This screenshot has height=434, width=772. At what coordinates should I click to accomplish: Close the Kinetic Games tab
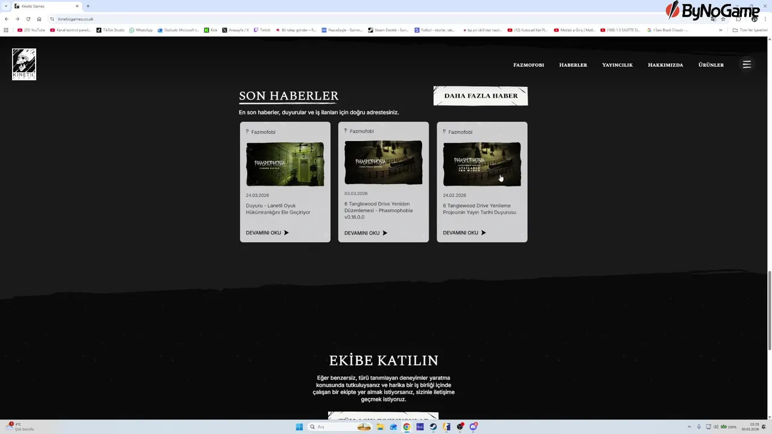(x=77, y=6)
